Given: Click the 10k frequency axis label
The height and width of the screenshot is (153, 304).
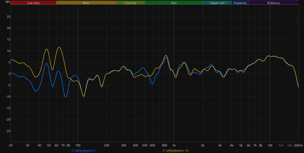Looking at the screenshot, I should (270, 145).
